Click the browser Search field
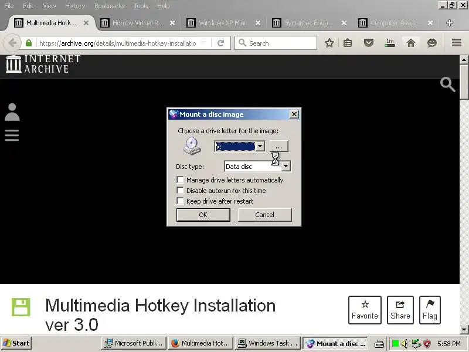The height and width of the screenshot is (352, 469). point(276,43)
